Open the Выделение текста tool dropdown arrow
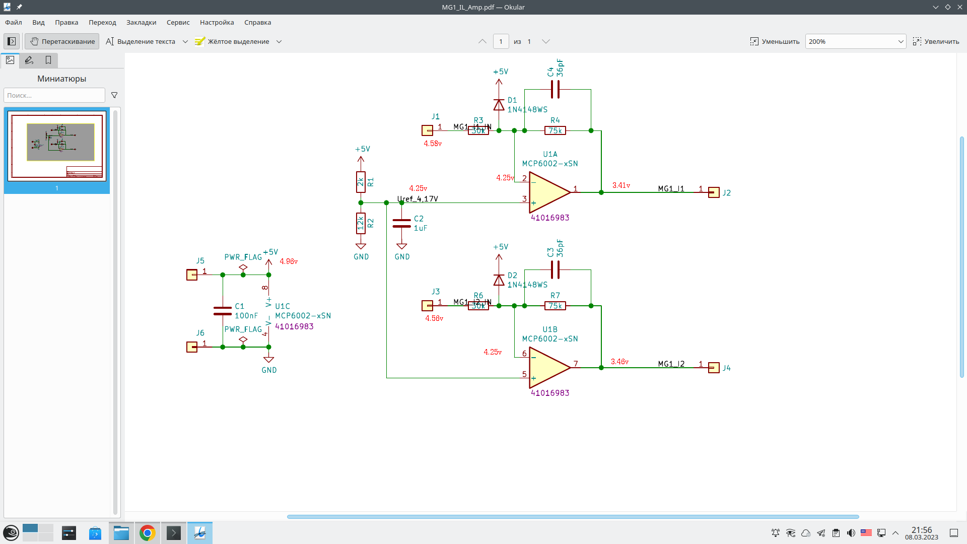The width and height of the screenshot is (967, 544). pyautogui.click(x=185, y=41)
